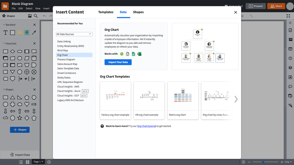Close the Insert Content dialog

click(x=236, y=13)
